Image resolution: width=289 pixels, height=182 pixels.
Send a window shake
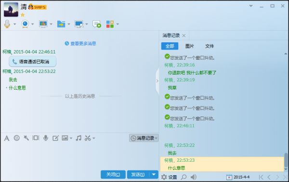(36, 138)
